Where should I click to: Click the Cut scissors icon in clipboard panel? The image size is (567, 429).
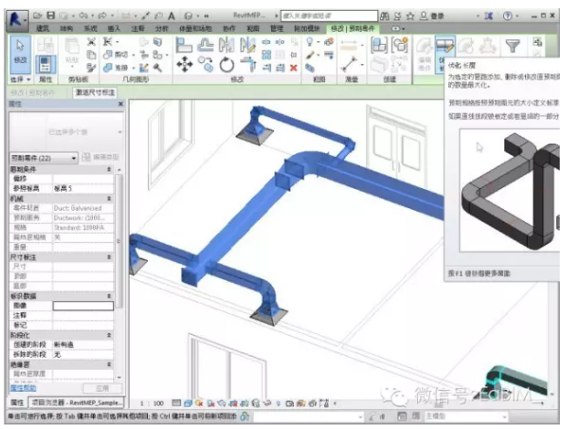[91, 42]
